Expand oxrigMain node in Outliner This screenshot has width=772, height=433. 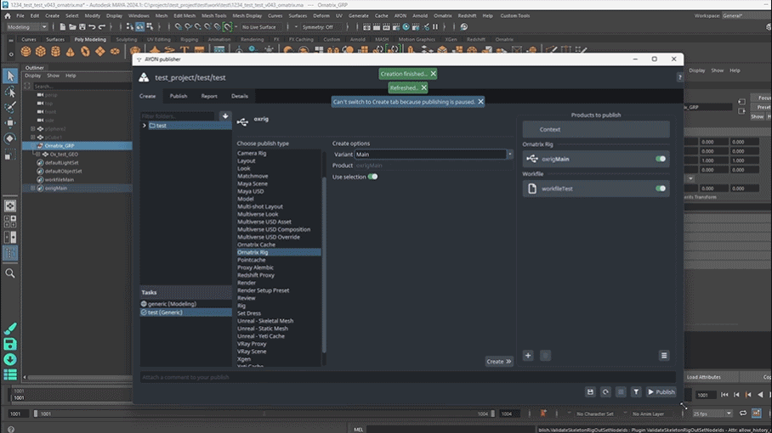(33, 188)
